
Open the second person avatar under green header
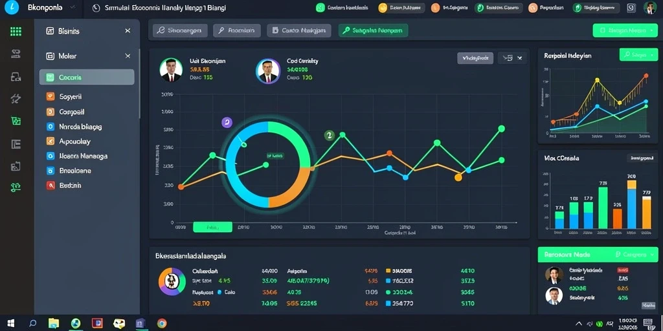click(x=554, y=295)
